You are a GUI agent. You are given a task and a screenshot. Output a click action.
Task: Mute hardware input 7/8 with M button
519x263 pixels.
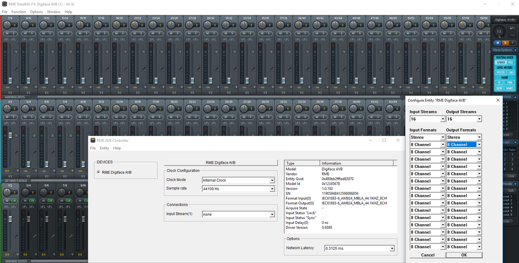coord(7,33)
